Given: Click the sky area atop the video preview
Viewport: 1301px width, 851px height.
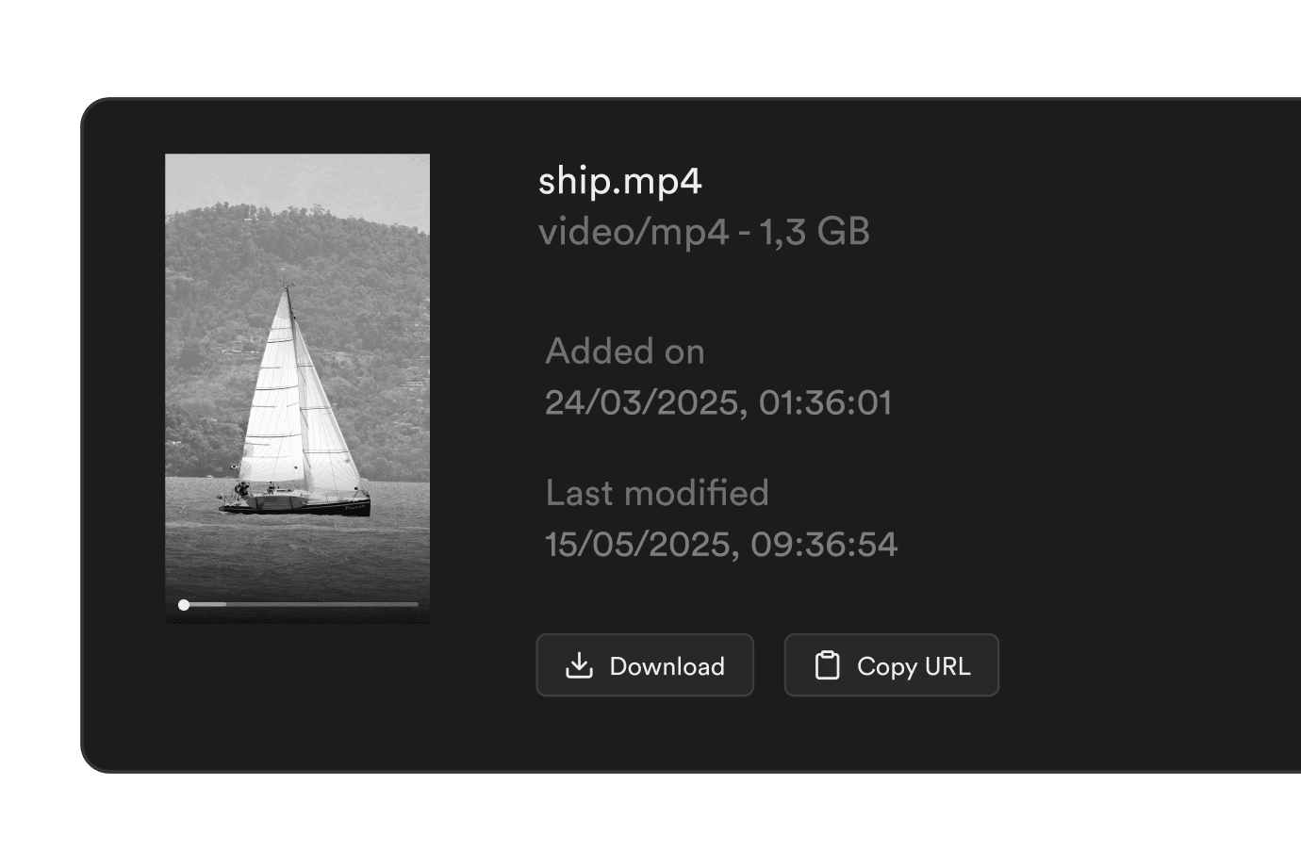Looking at the screenshot, I should tap(297, 177).
